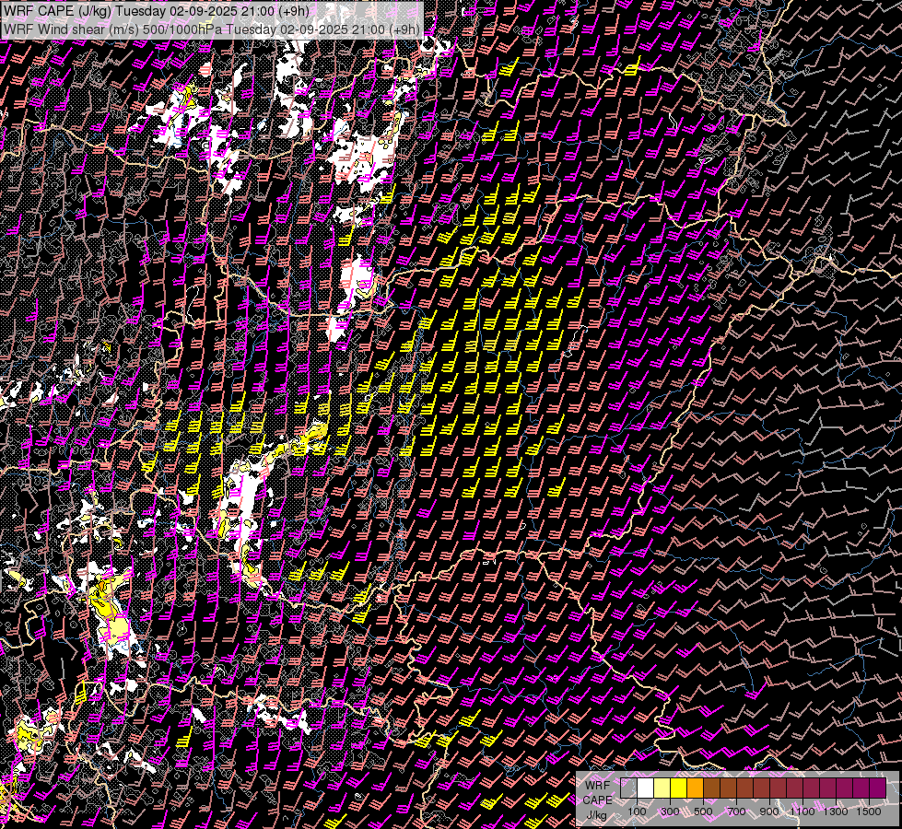This screenshot has height=829, width=902.
Task: Click the CAPE label in legend
Action: click(x=598, y=800)
